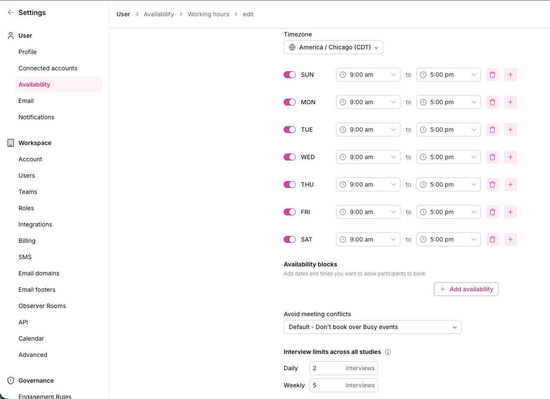Click the Working hours breadcrumb link
The width and height of the screenshot is (550, 399).
click(x=208, y=14)
